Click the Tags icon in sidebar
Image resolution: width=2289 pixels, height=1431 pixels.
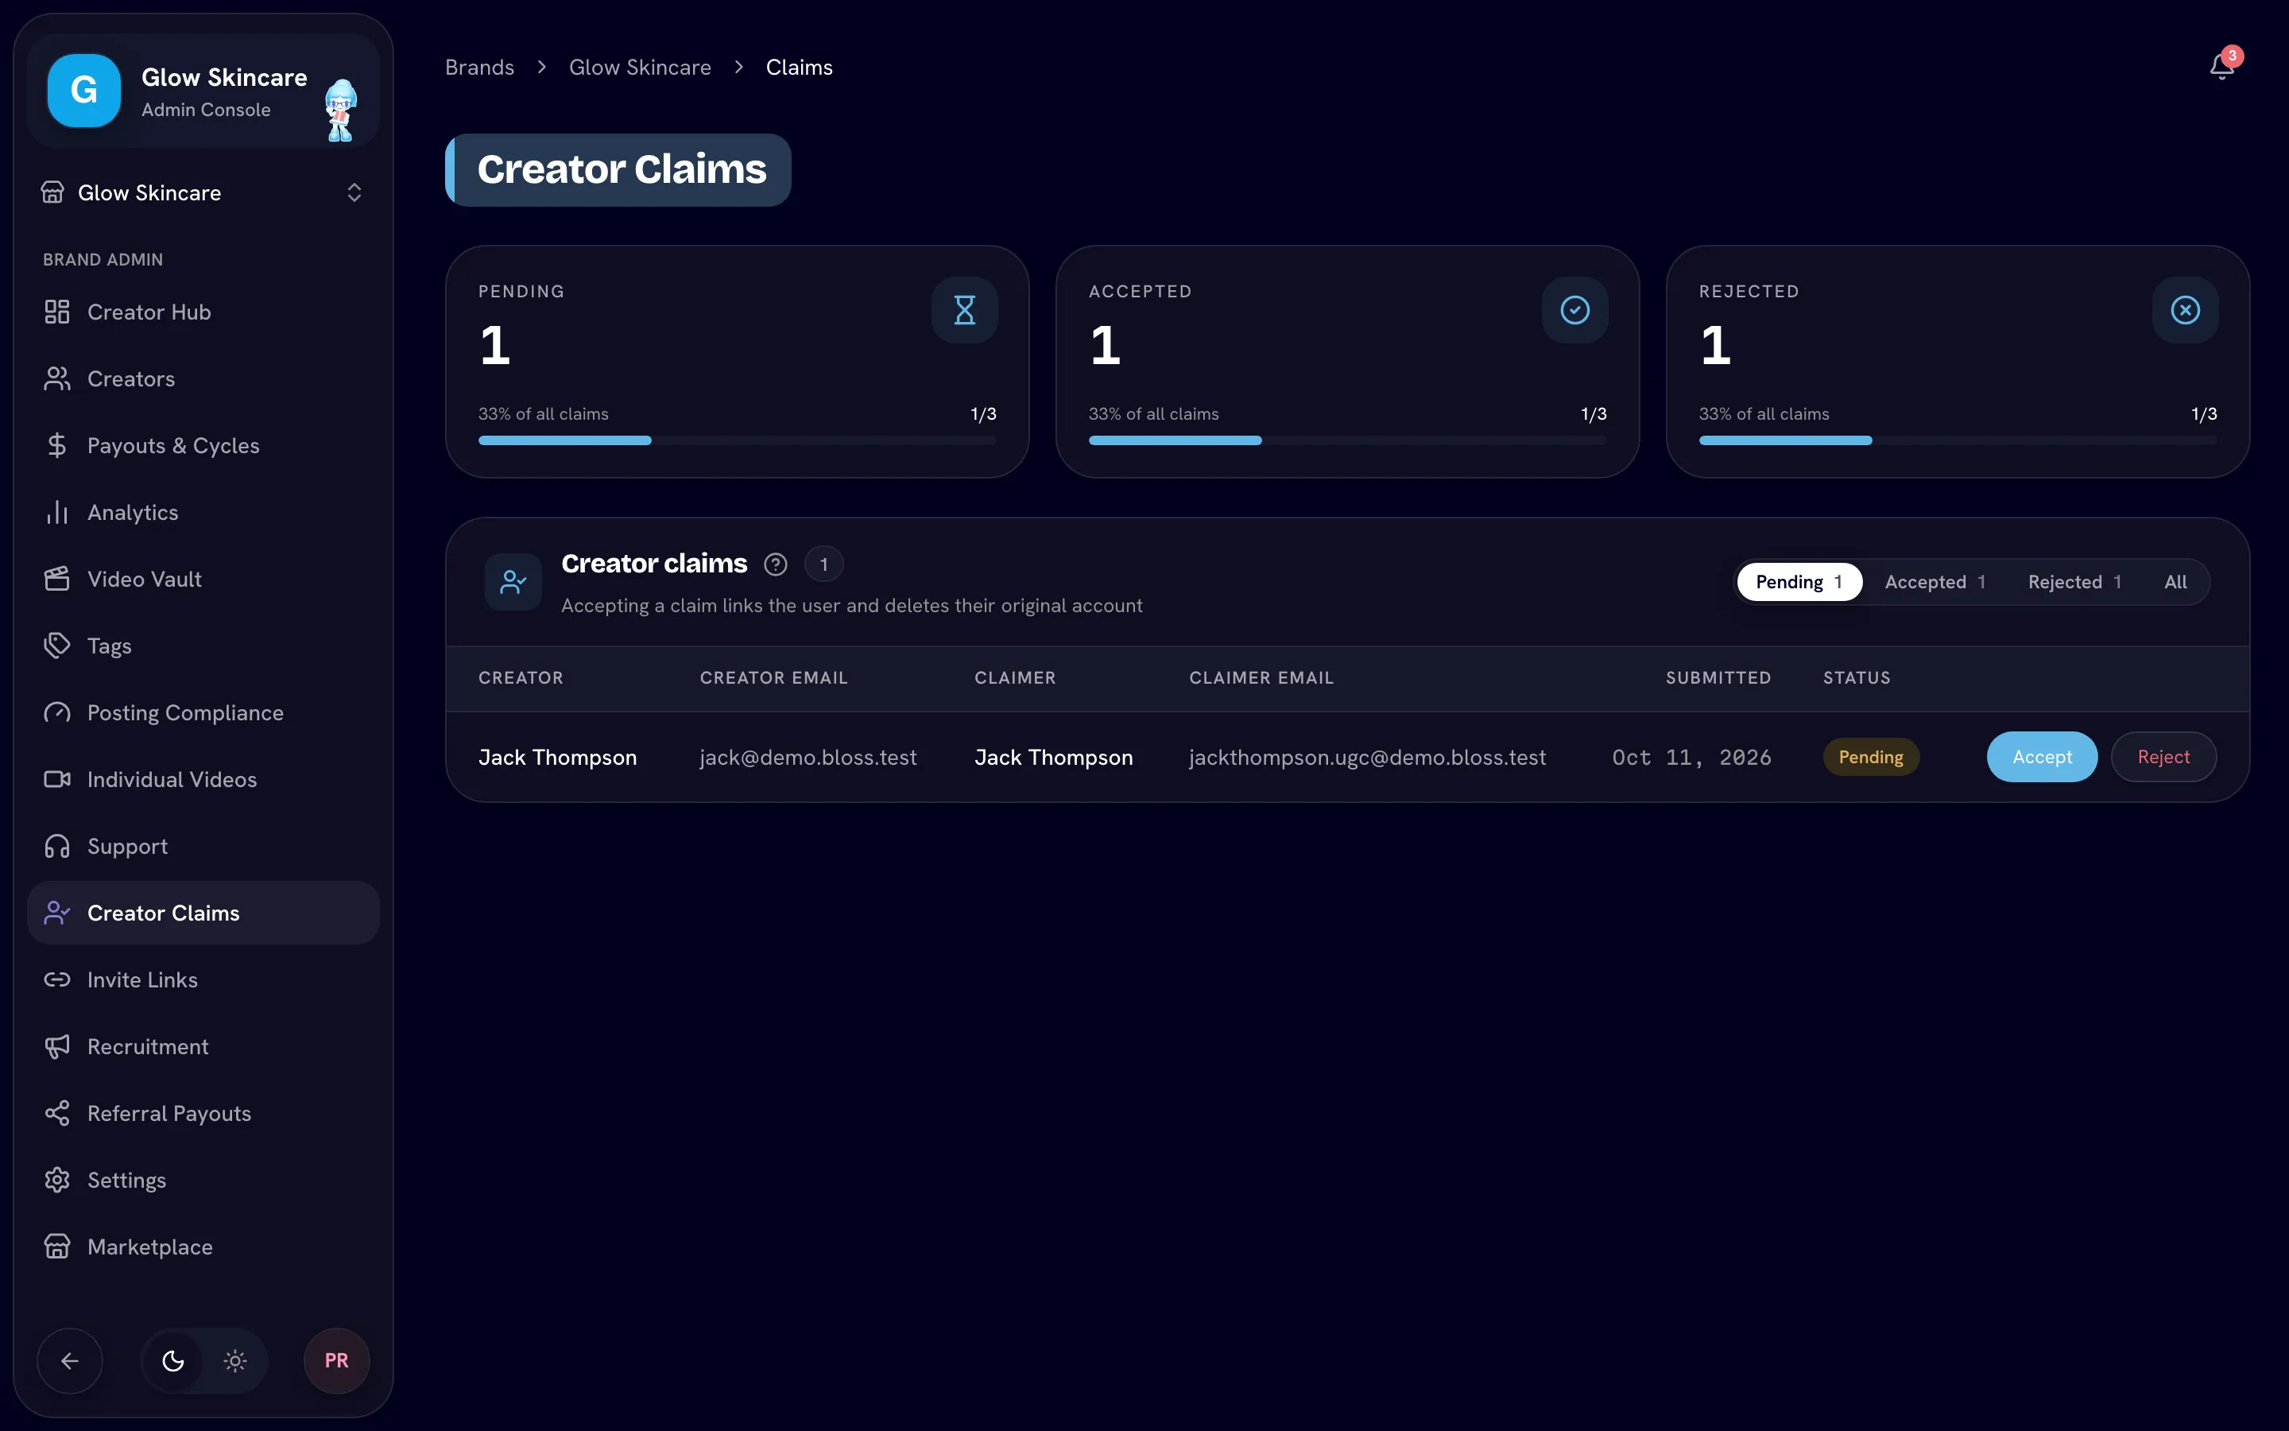56,646
